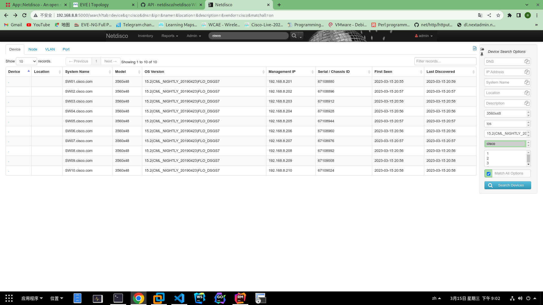
Task: Click the Next pagination button
Action: [110, 61]
